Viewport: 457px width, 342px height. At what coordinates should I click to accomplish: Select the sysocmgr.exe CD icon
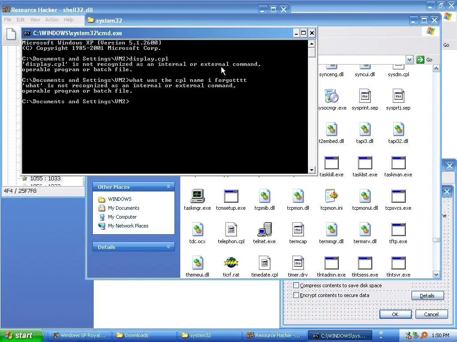pyautogui.click(x=332, y=96)
